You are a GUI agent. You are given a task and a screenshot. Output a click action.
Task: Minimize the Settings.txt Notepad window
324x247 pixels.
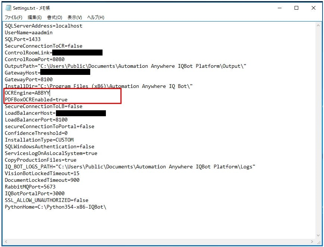[x=280, y=8]
